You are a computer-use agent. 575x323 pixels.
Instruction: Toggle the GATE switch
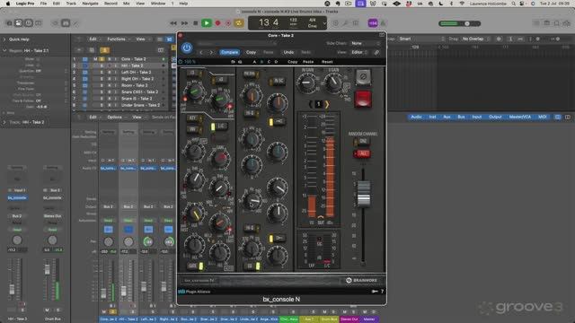(195, 266)
